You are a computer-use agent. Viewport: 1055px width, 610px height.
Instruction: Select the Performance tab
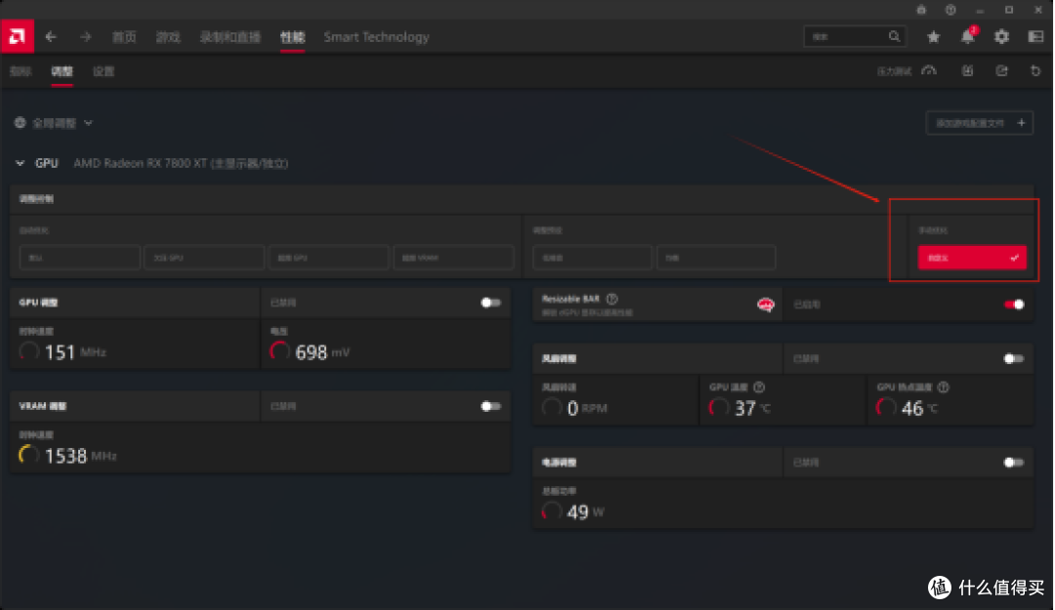pos(292,37)
